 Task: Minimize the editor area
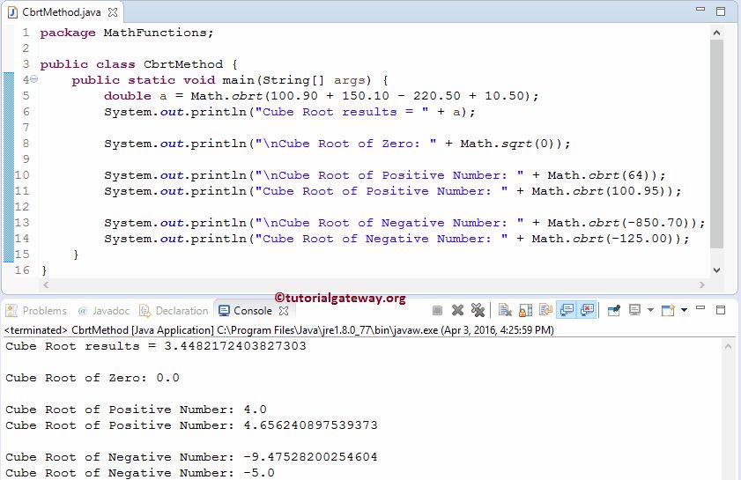click(x=700, y=10)
